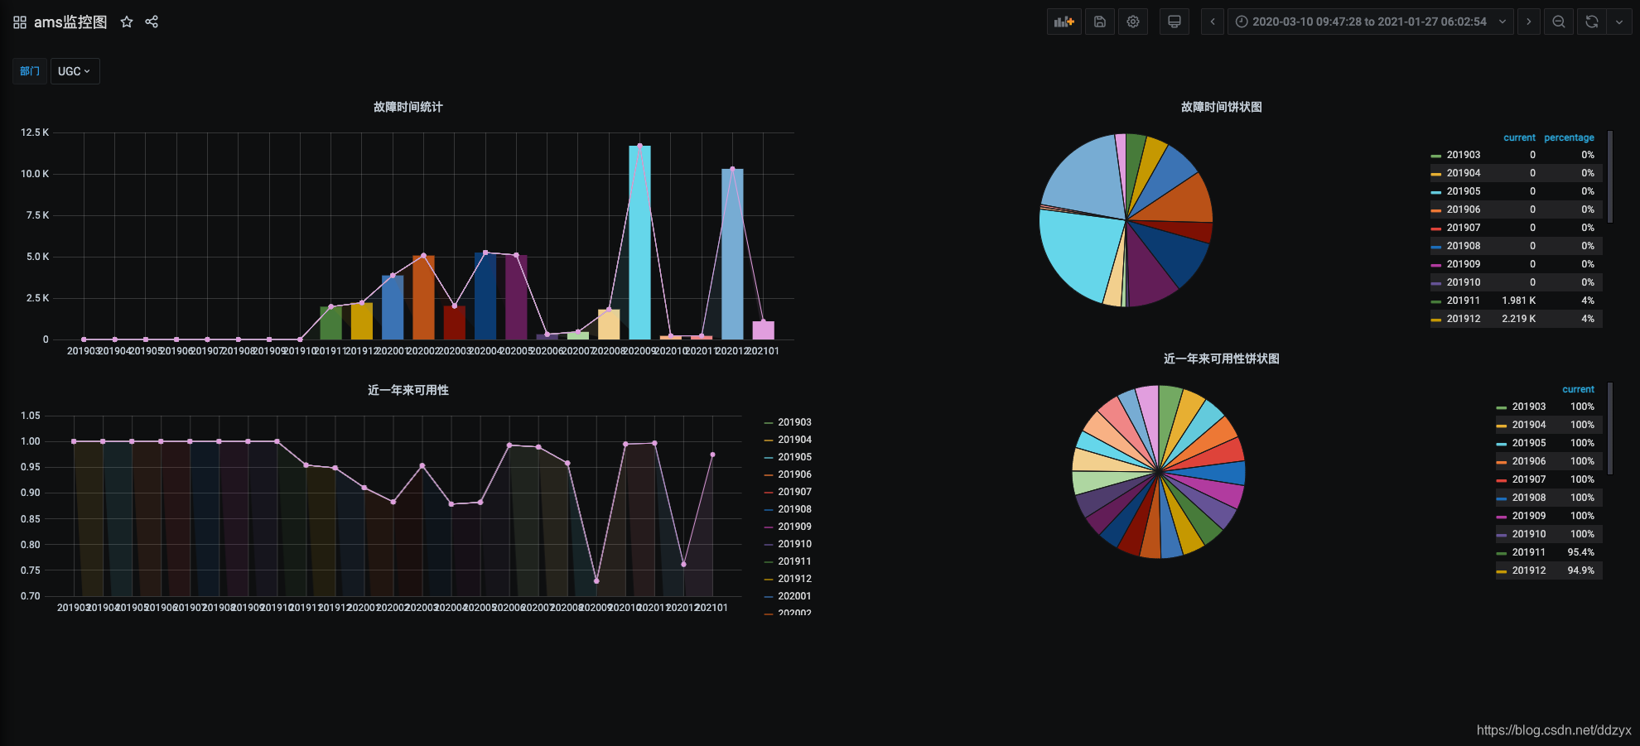Click 201911 color swatch in line chart legend

point(769,561)
